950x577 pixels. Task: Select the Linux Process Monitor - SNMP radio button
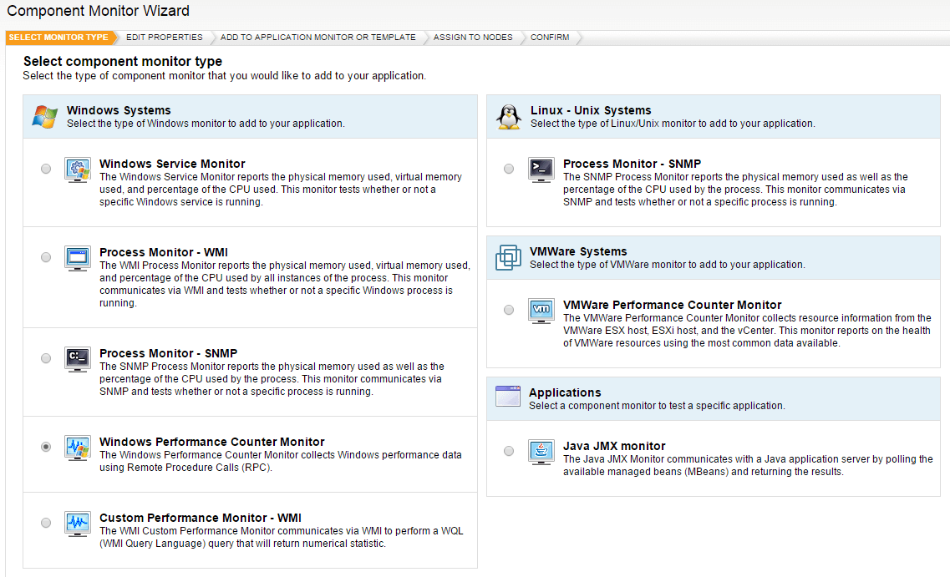[509, 169]
